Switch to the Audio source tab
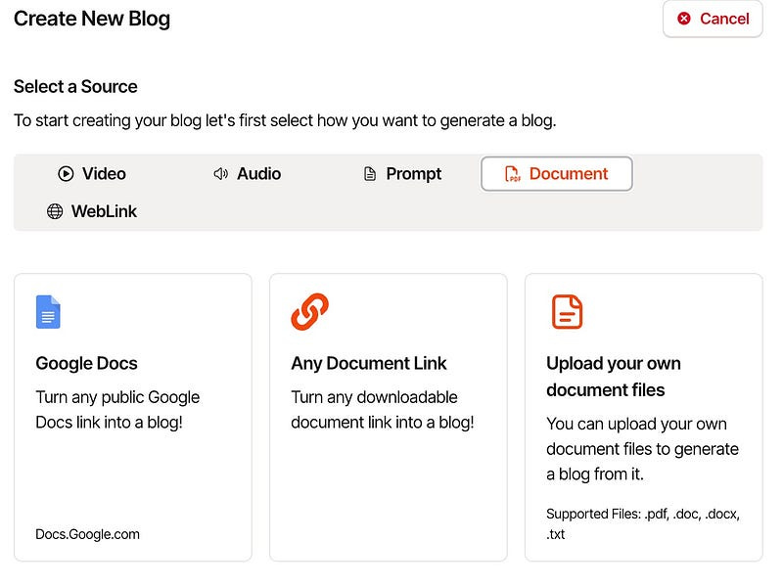Viewport: 783px width, 586px height. tap(248, 174)
